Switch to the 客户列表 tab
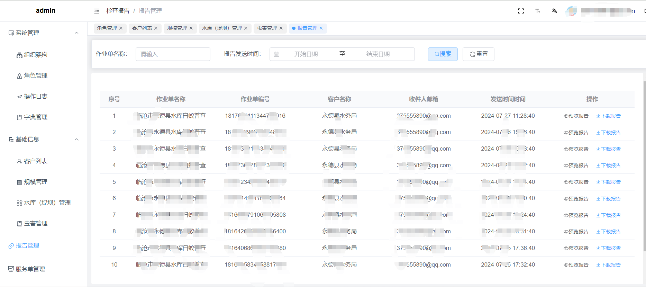Viewport: 646px width, 287px height. click(142, 28)
